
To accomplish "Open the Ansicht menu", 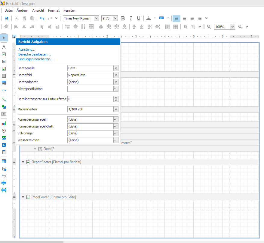I will (38, 10).
